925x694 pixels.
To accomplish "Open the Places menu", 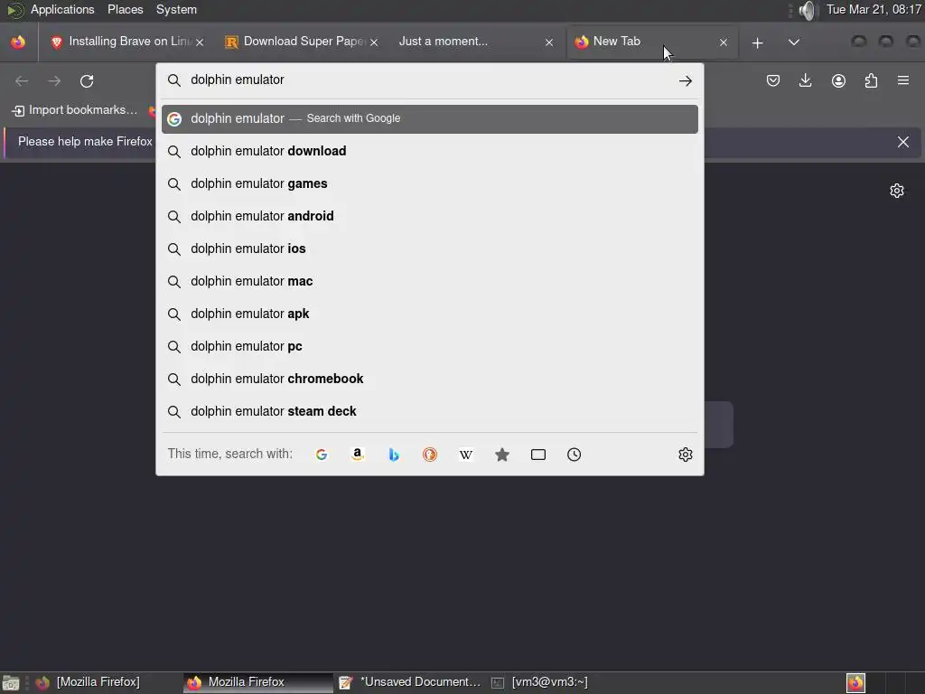I will [x=125, y=9].
